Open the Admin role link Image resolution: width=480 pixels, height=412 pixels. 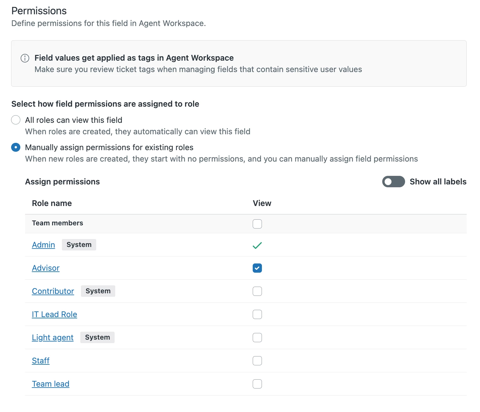click(x=43, y=245)
